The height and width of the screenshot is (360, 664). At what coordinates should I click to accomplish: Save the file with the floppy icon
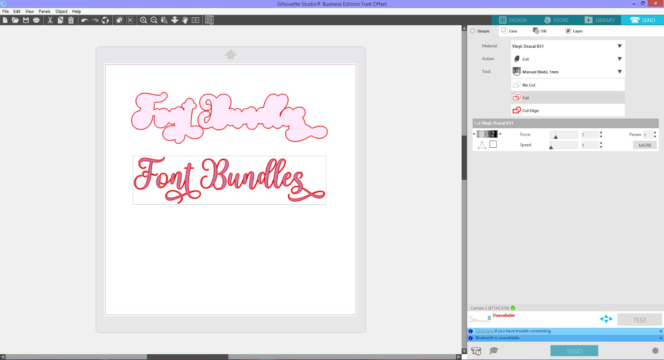(26, 20)
